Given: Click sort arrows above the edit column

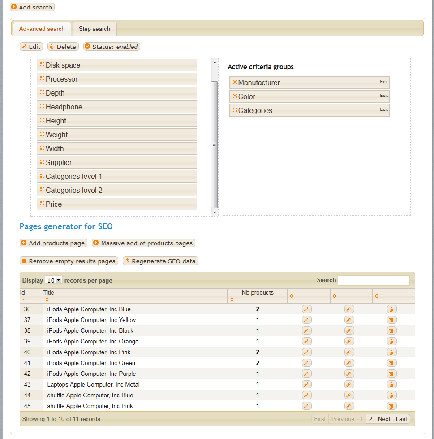Looking at the screenshot, I should (292, 296).
